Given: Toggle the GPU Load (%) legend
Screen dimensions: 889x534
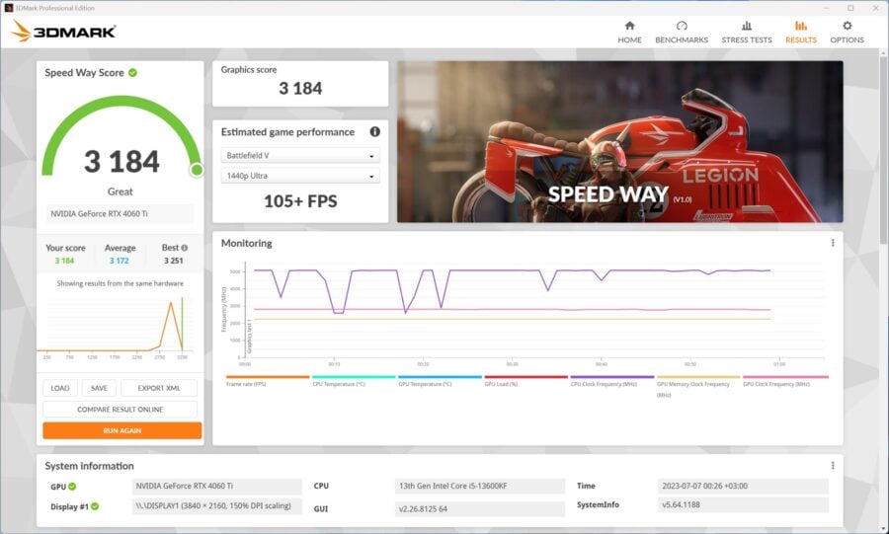Looking at the screenshot, I should point(525,381).
